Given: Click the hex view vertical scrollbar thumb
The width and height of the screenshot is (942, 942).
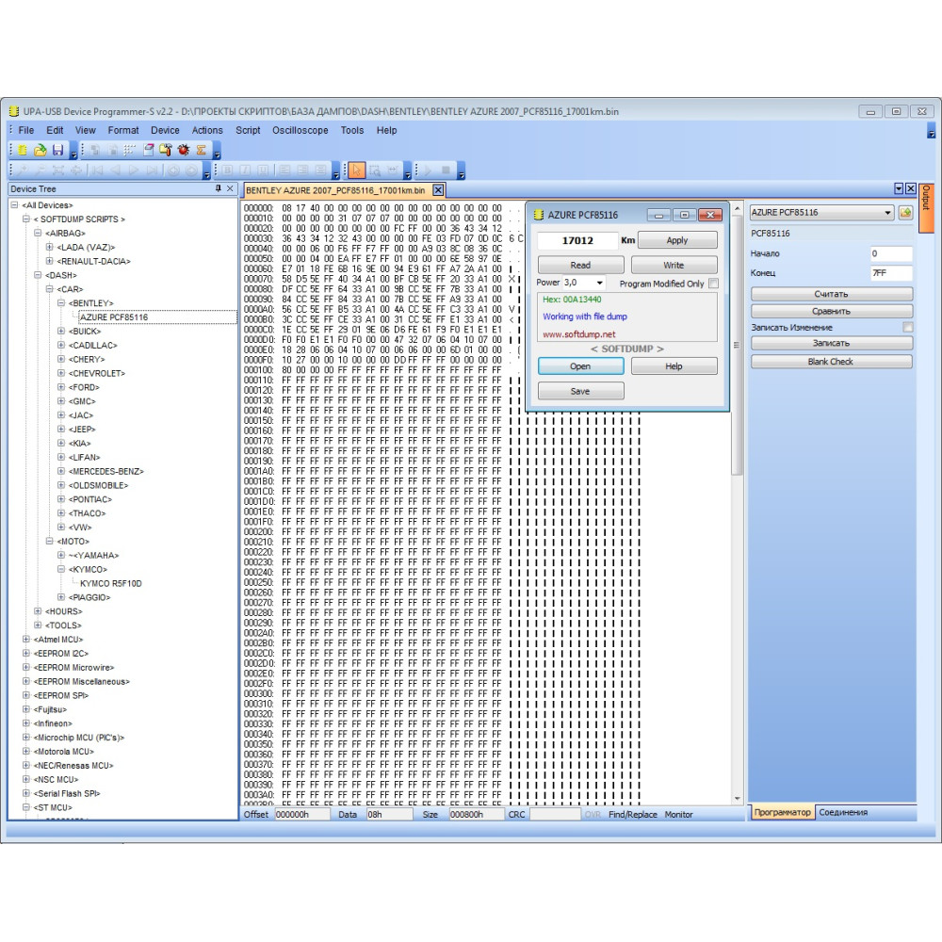Looking at the screenshot, I should [737, 345].
